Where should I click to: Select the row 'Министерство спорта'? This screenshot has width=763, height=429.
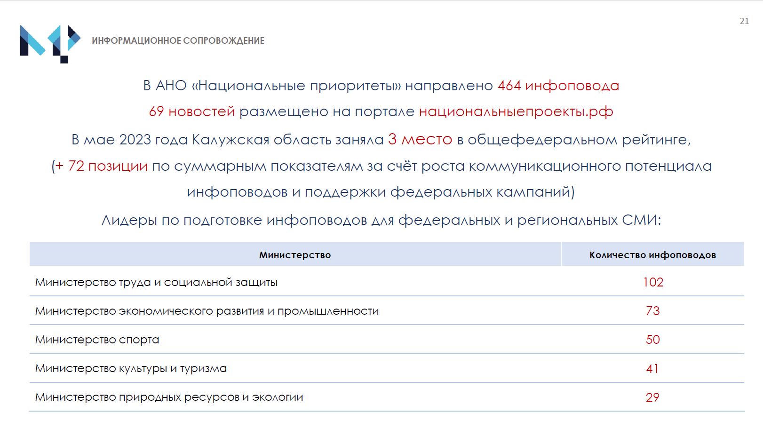387,339
